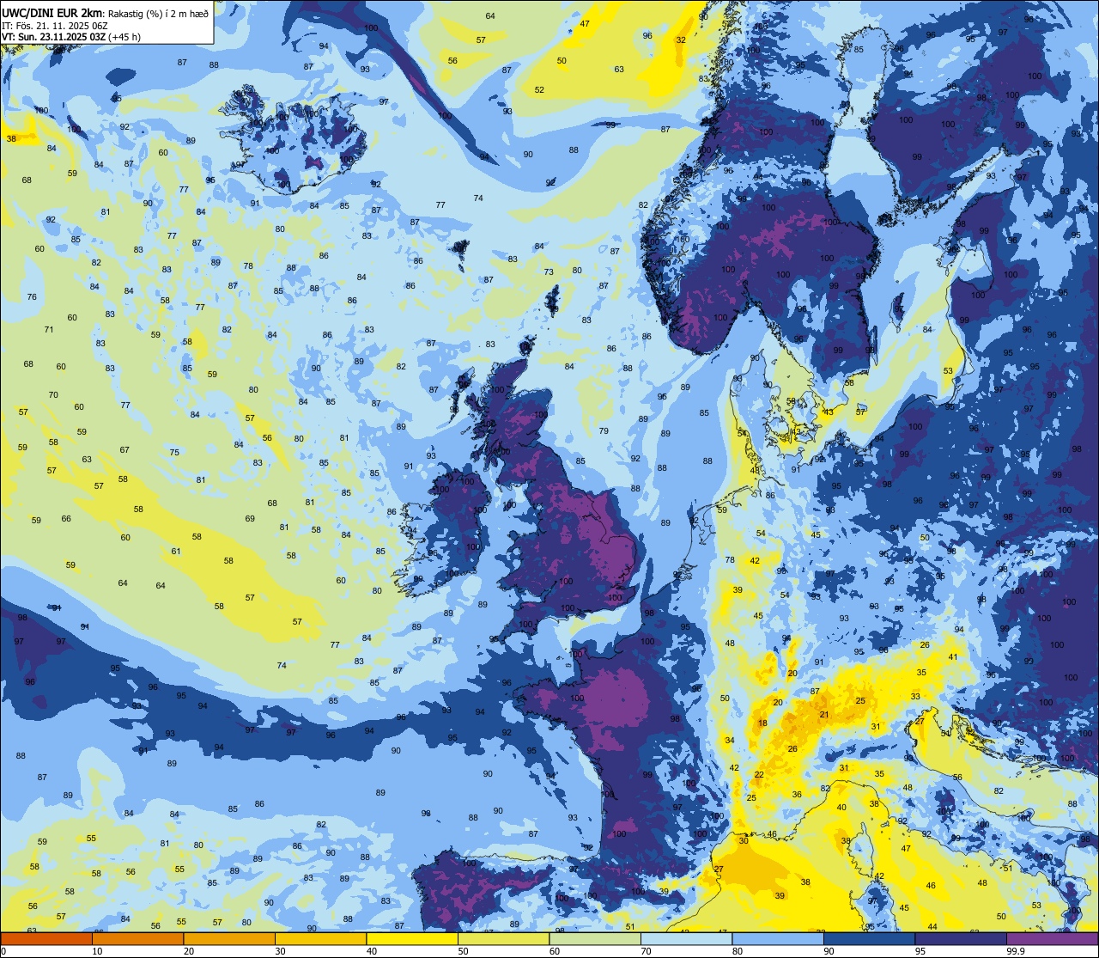Click the humidity value '41' in the eastern yellow band

tap(953, 656)
